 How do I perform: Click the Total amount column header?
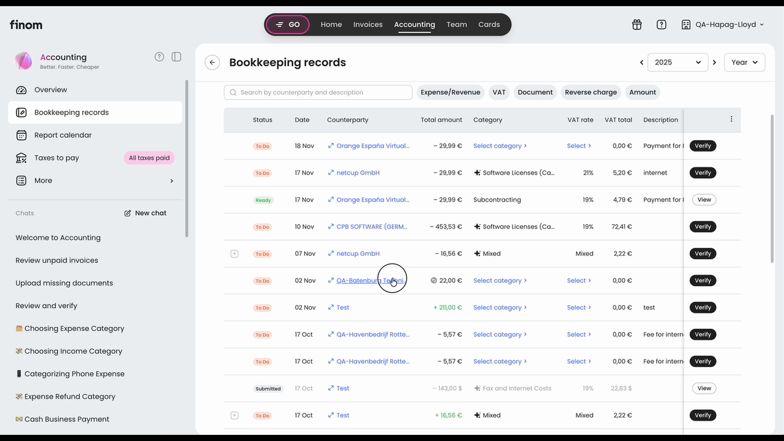tap(442, 120)
